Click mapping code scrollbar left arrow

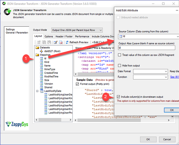pyautogui.click(x=76, y=74)
